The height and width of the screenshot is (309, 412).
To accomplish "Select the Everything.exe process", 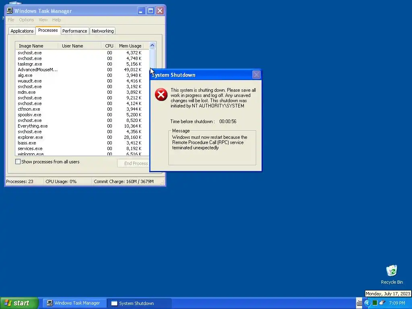I will [x=82, y=126].
